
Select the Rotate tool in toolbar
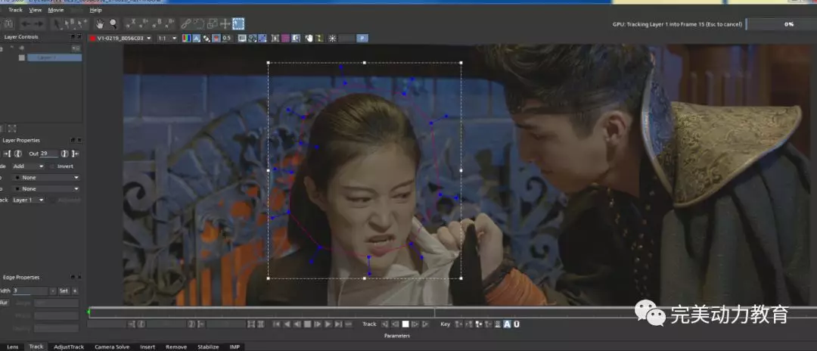coord(198,24)
